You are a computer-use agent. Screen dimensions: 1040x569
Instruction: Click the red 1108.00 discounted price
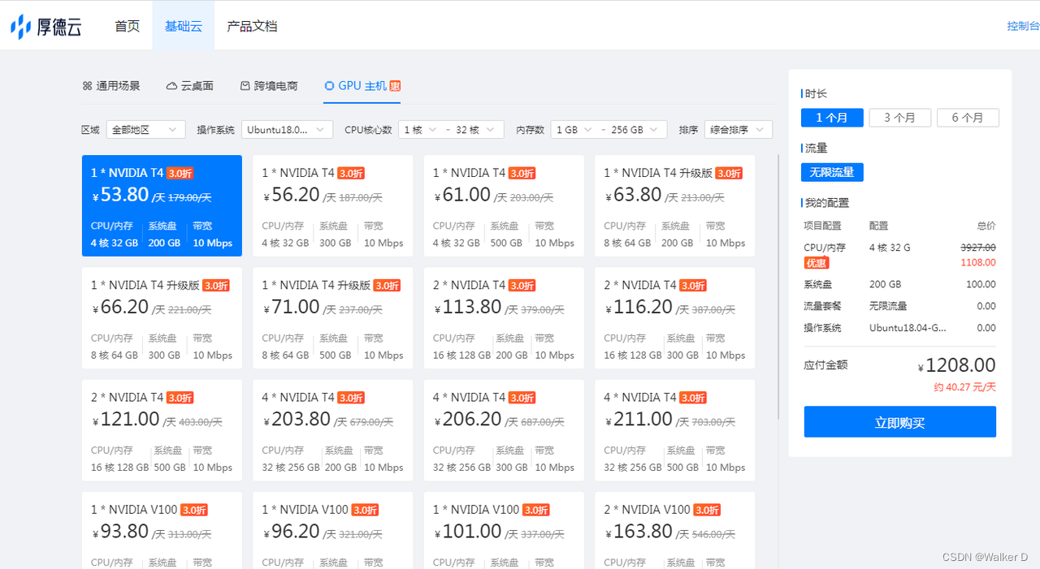coord(978,263)
